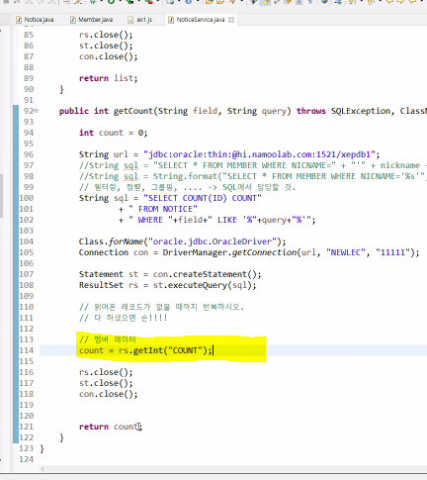The width and height of the screenshot is (427, 480).
Task: Click the 'return count;' statement
Action: click(111, 427)
